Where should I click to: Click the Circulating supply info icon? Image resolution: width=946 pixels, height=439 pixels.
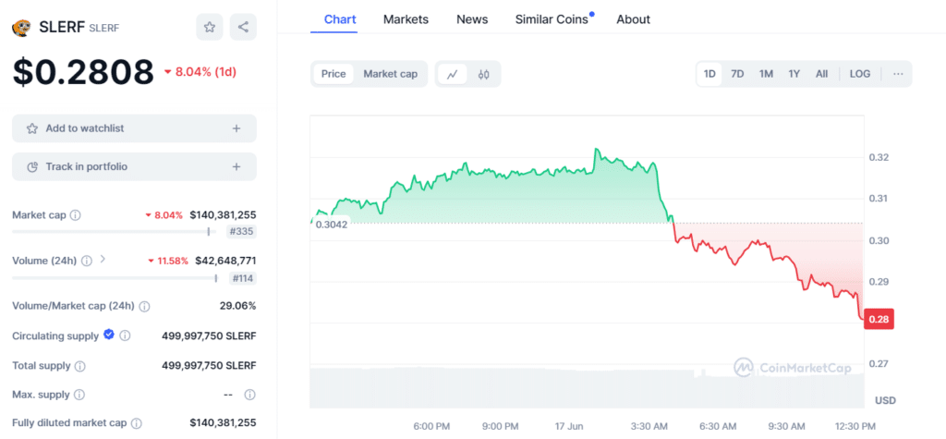point(125,335)
